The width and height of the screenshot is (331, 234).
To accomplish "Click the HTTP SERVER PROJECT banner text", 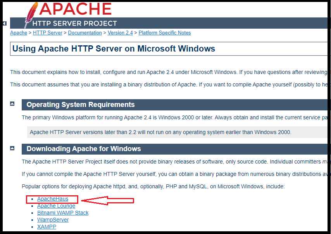I will pyautogui.click(x=74, y=23).
